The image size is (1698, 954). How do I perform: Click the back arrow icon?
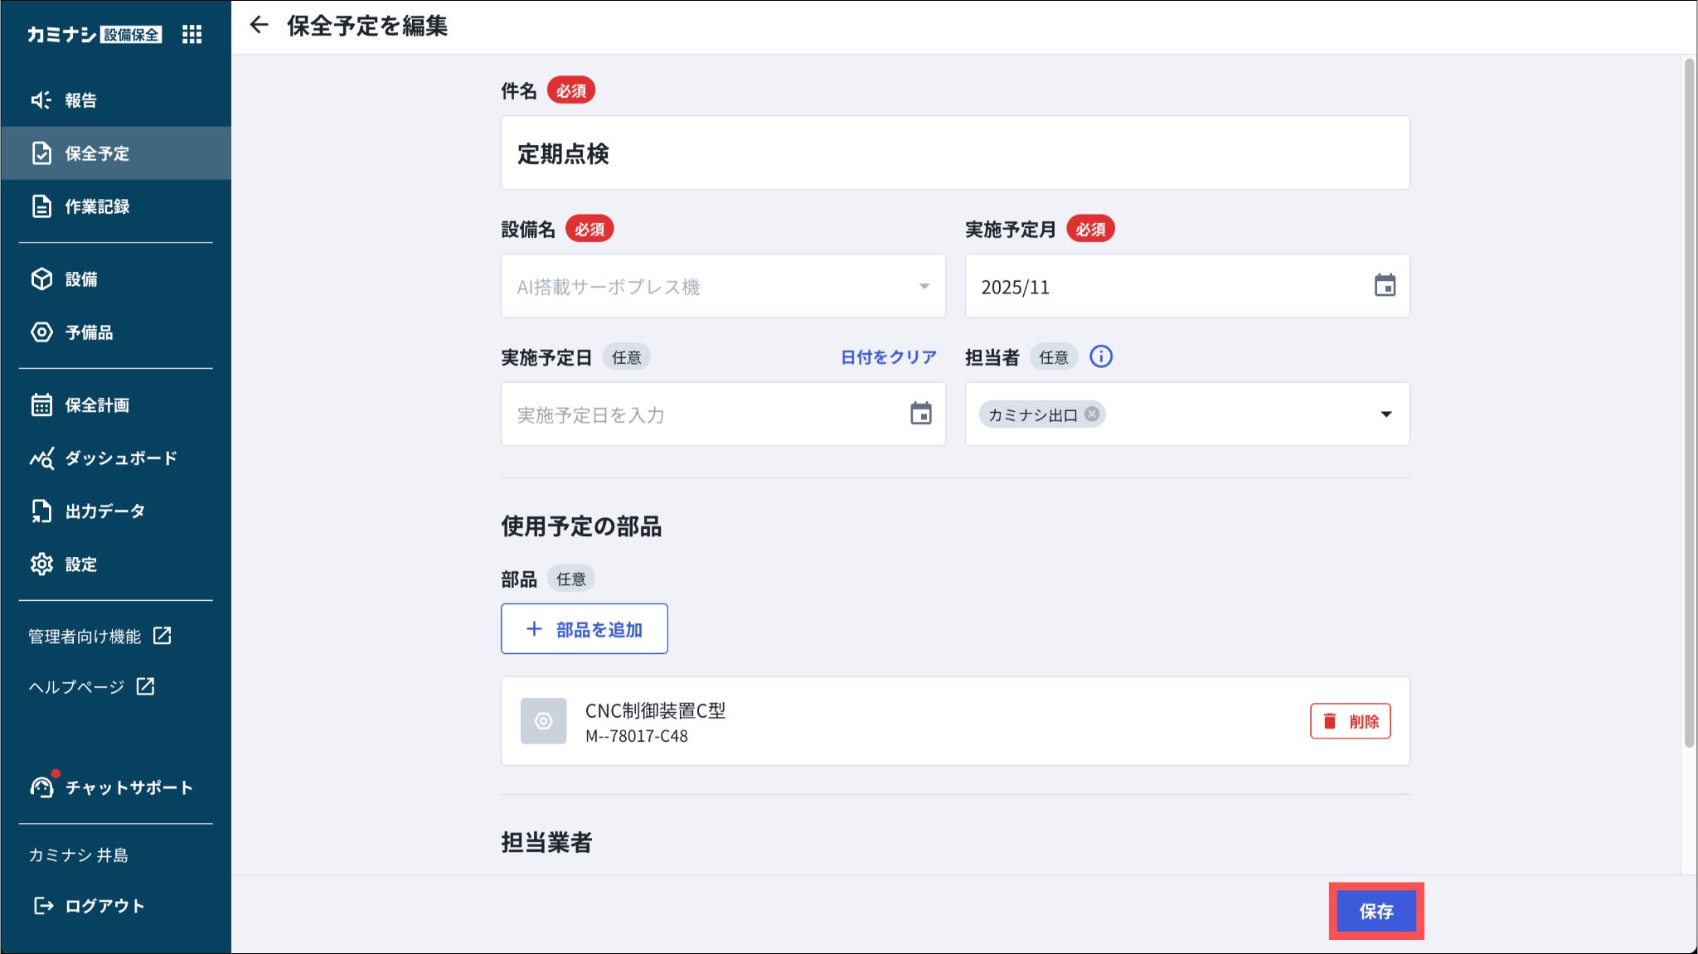tap(259, 25)
